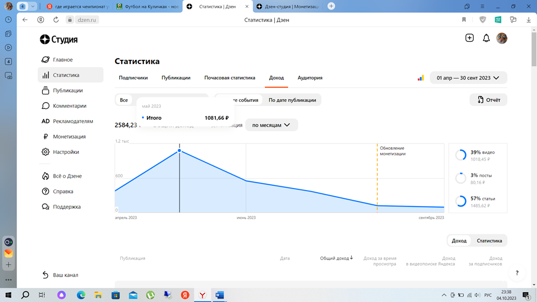Switch table to Статистика view
537x302 pixels.
pos(489,241)
